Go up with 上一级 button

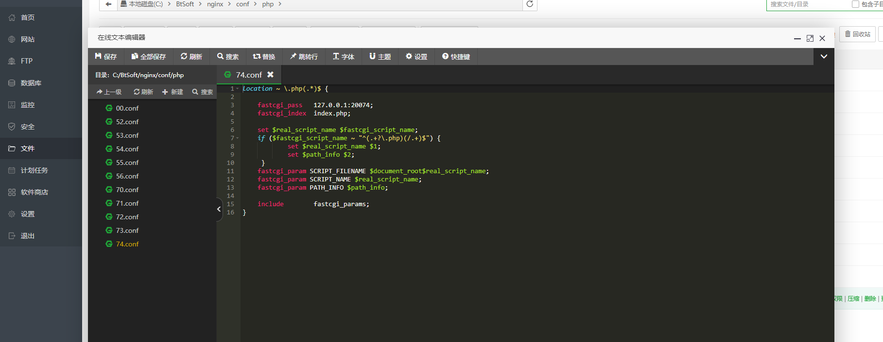[x=109, y=92]
